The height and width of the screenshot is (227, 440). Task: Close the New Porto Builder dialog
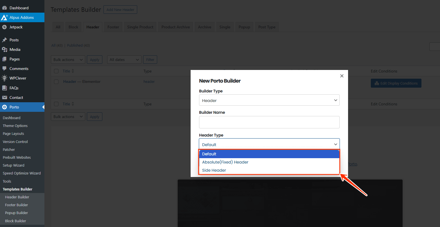[342, 76]
